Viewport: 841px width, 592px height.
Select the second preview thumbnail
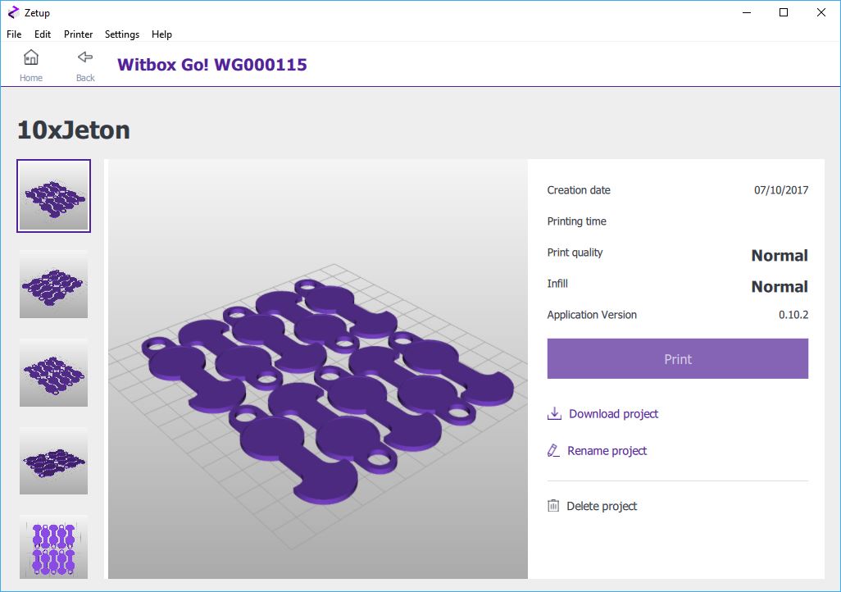tap(54, 284)
